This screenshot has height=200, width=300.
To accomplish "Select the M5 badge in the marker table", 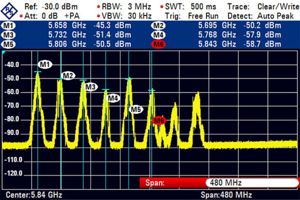I will [x=9, y=44].
